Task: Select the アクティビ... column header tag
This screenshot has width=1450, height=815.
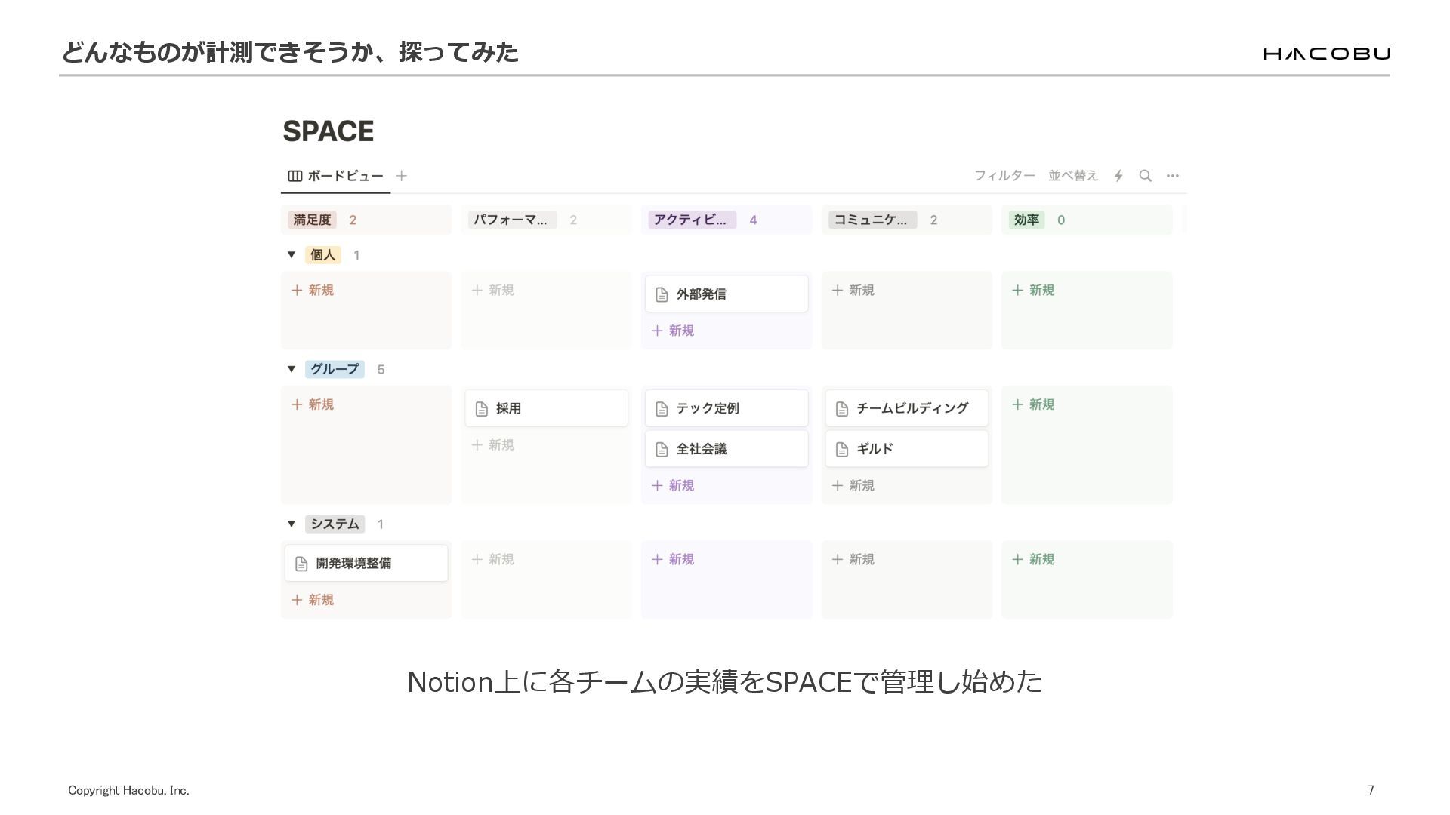Action: point(692,220)
